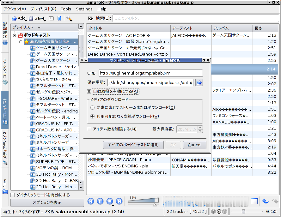Click すべてのポッドキャストに適用 button

tap(133, 145)
